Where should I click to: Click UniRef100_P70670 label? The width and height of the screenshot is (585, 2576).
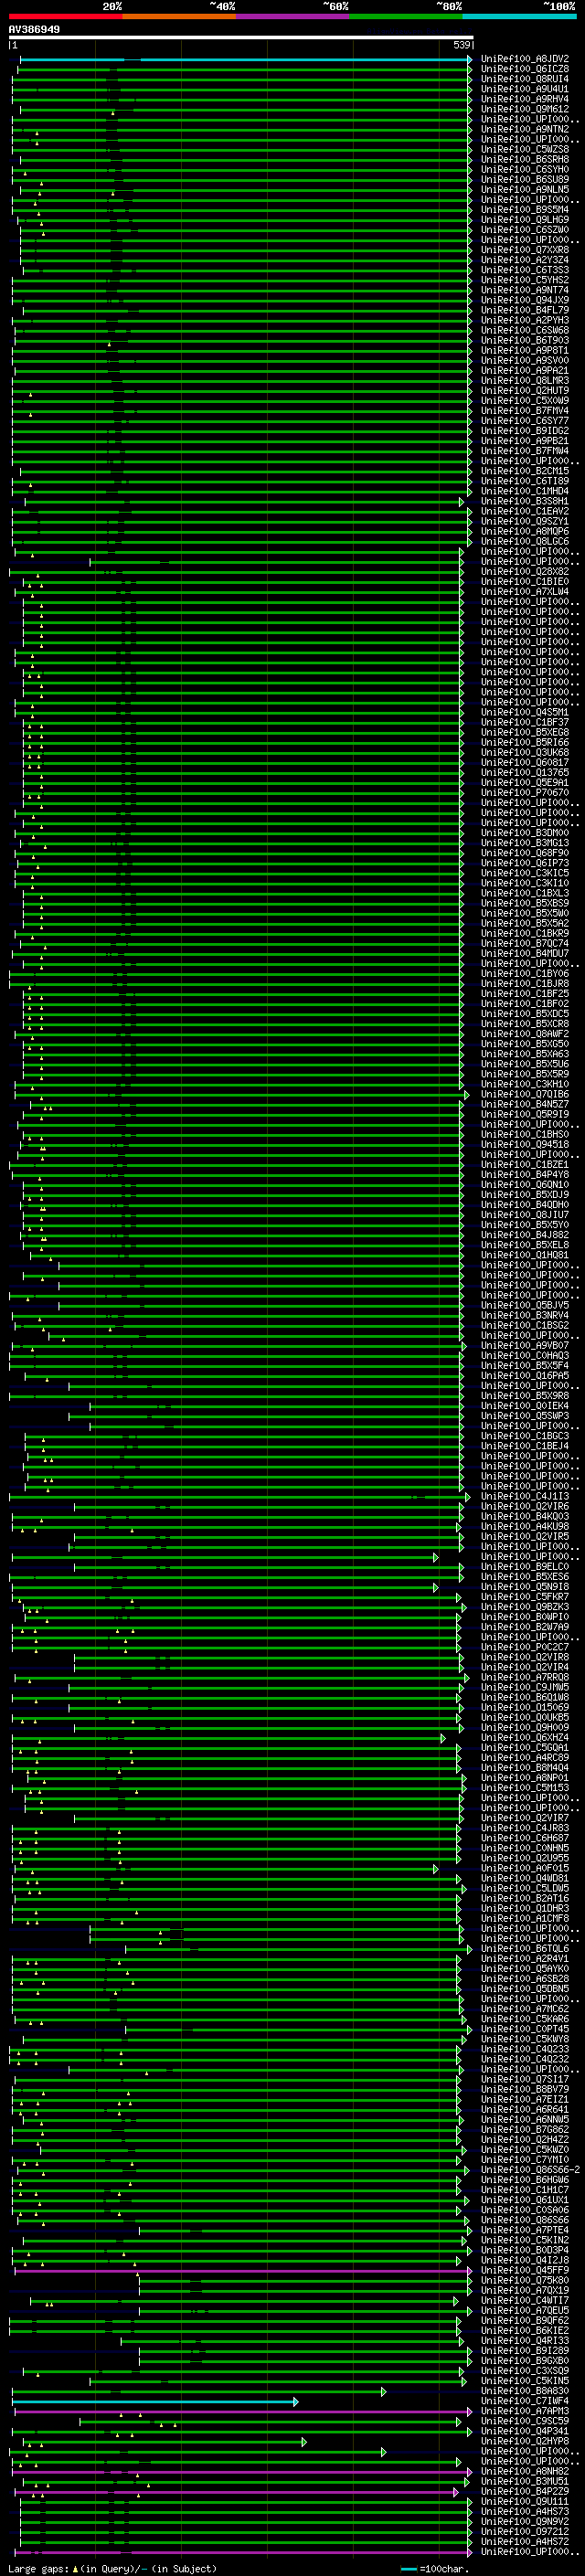[525, 792]
